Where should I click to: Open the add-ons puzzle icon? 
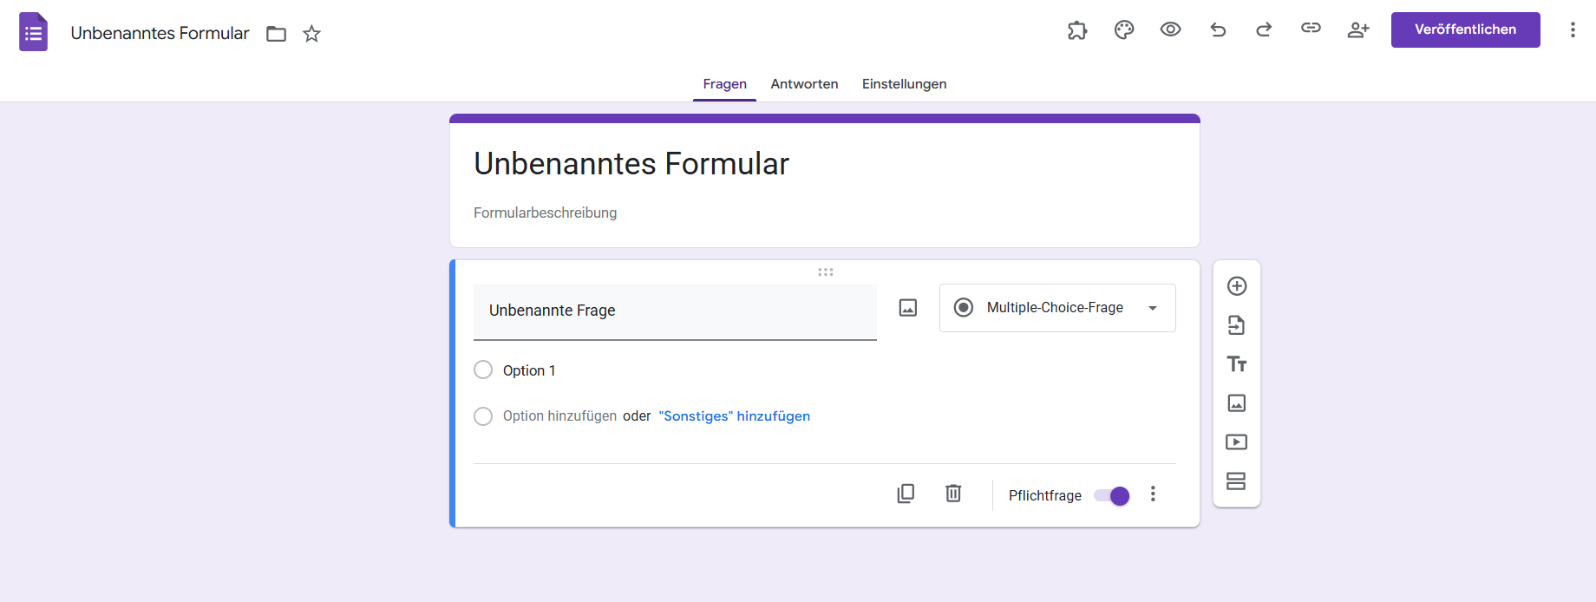1076,30
